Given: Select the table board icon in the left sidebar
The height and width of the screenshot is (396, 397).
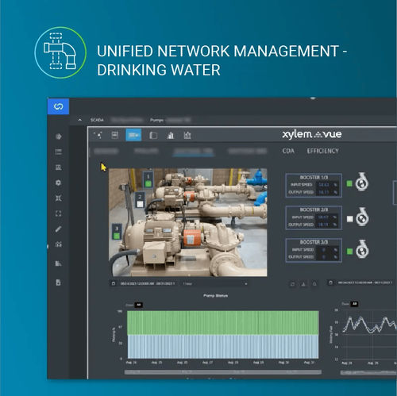Looking at the screenshot, I should tap(59, 167).
